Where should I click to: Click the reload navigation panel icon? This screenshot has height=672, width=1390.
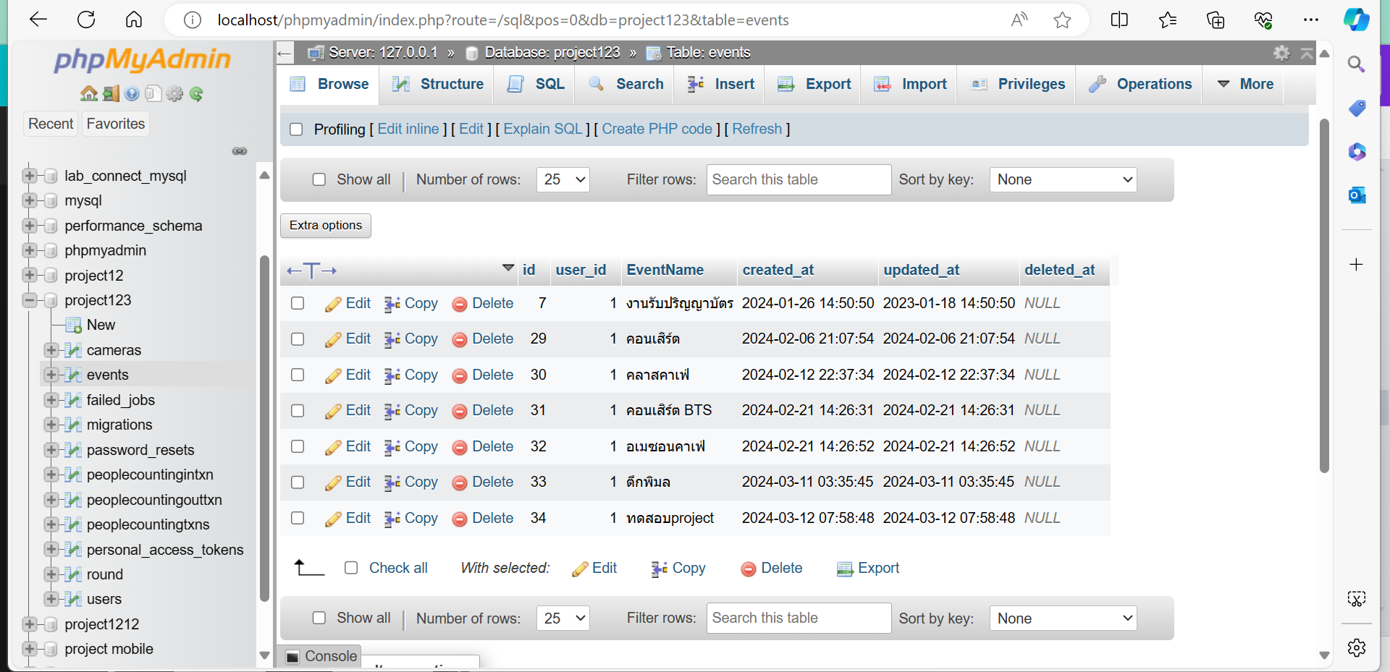[x=196, y=93]
